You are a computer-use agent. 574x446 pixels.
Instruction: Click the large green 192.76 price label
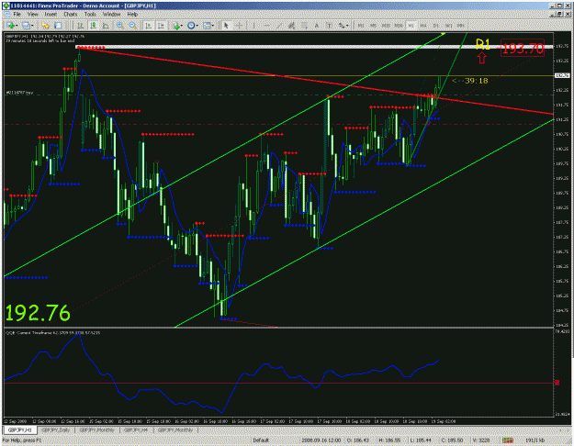pos(38,313)
